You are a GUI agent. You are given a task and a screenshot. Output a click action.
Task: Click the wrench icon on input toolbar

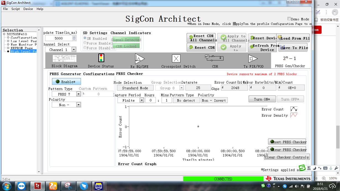pos(336,168)
